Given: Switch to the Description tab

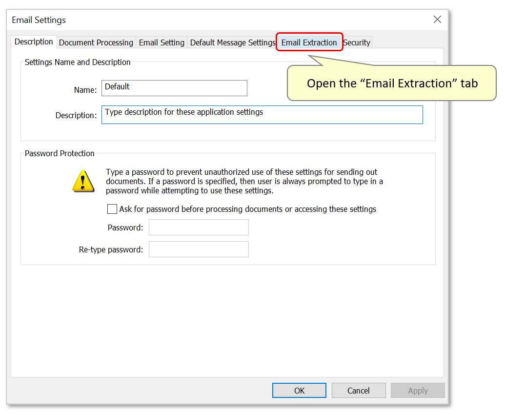Looking at the screenshot, I should click(x=34, y=42).
